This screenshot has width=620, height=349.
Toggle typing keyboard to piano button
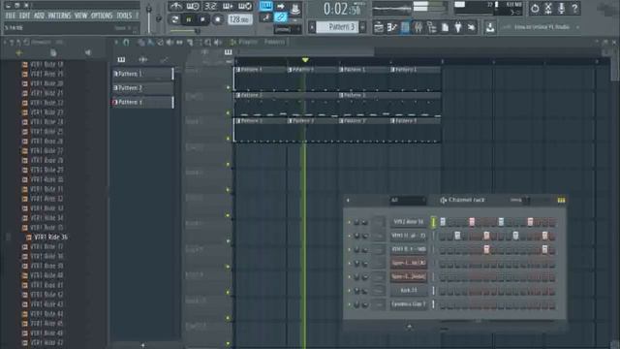pyautogui.click(x=265, y=6)
